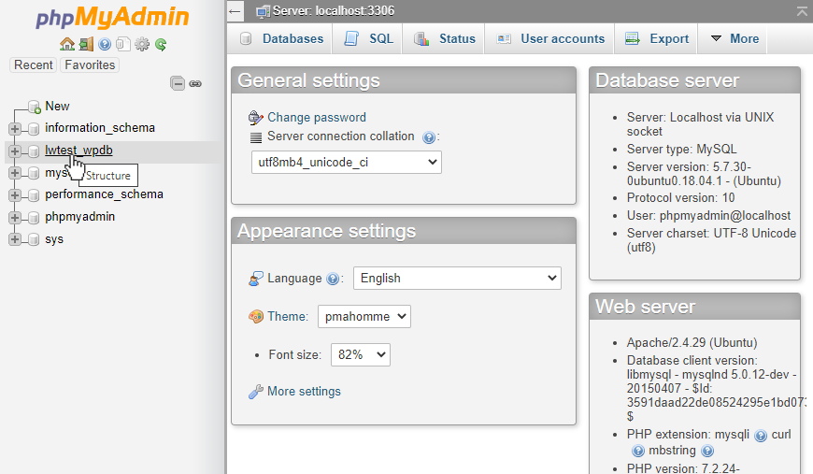The width and height of the screenshot is (813, 474).
Task: Expand the information_schema database tree node
Action: point(15,128)
